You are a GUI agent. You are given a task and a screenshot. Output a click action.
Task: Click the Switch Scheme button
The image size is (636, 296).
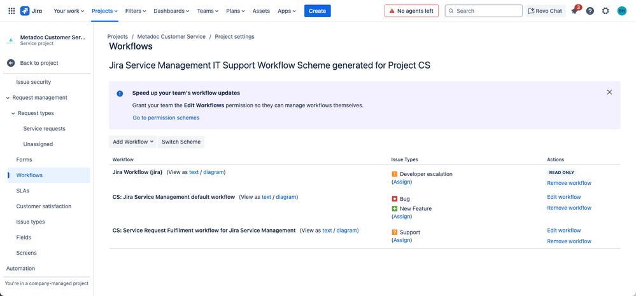point(181,142)
